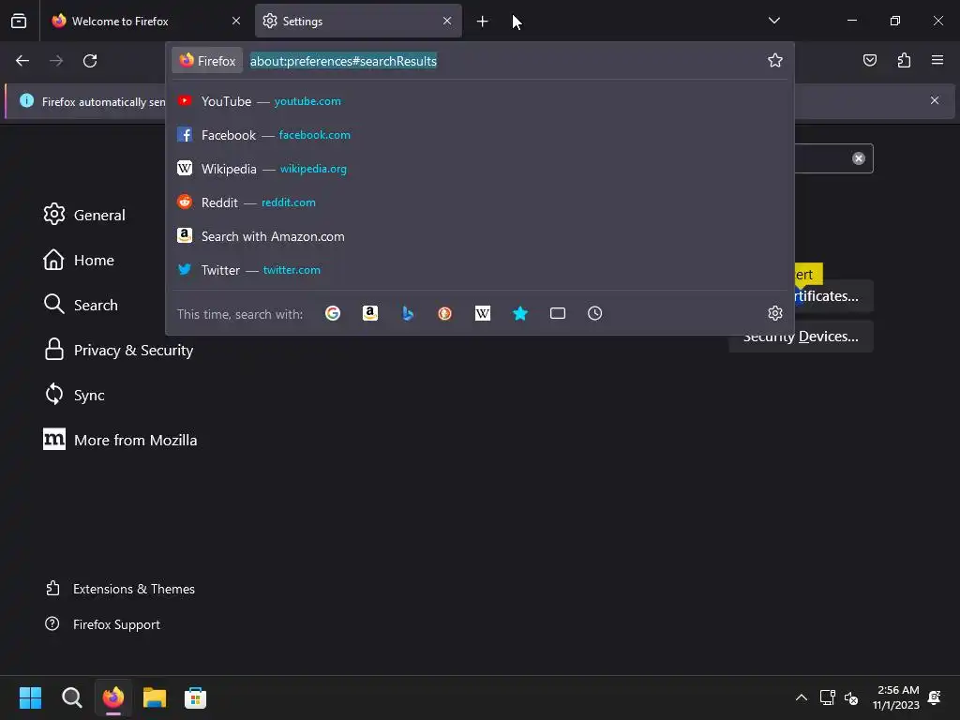Image resolution: width=960 pixels, height=720 pixels.
Task: Click the Firefox identity box in urlbar
Action: tap(207, 61)
